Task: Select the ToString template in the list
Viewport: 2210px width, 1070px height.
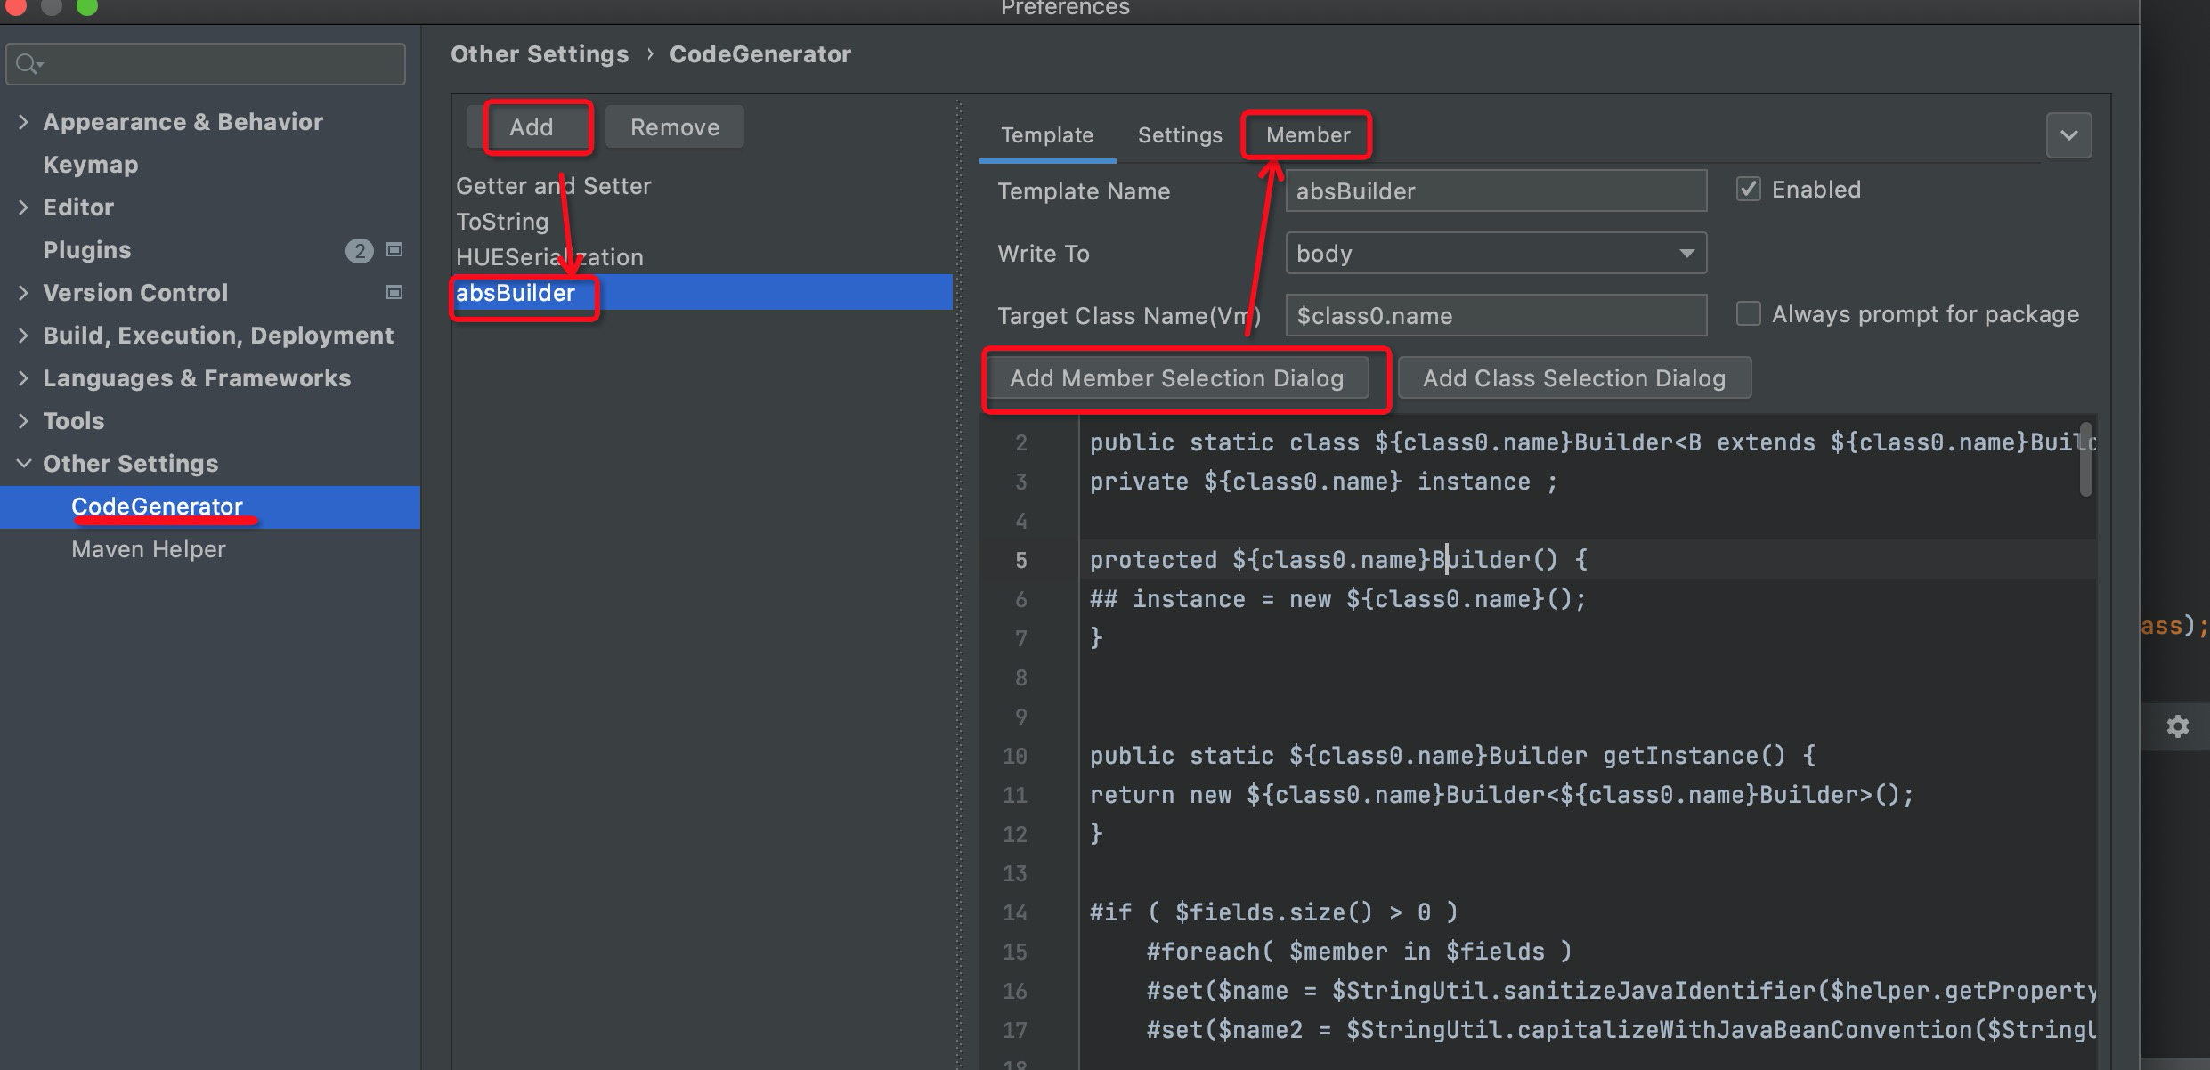Action: 502,221
